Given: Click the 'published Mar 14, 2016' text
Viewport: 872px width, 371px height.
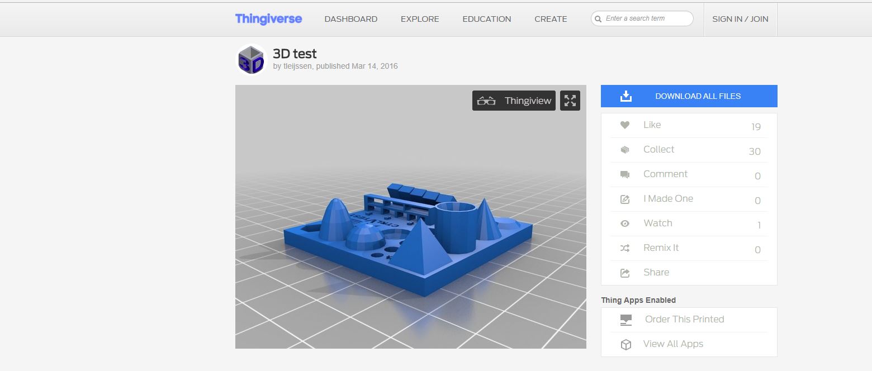Looking at the screenshot, I should tap(358, 66).
